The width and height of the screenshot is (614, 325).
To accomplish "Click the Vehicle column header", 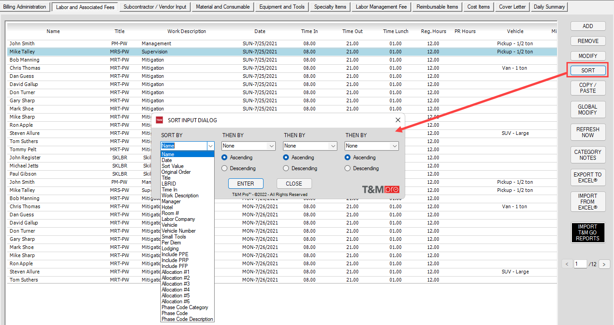I will (515, 31).
